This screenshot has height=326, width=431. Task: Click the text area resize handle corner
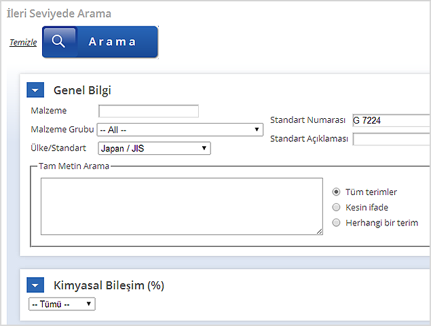[320, 232]
